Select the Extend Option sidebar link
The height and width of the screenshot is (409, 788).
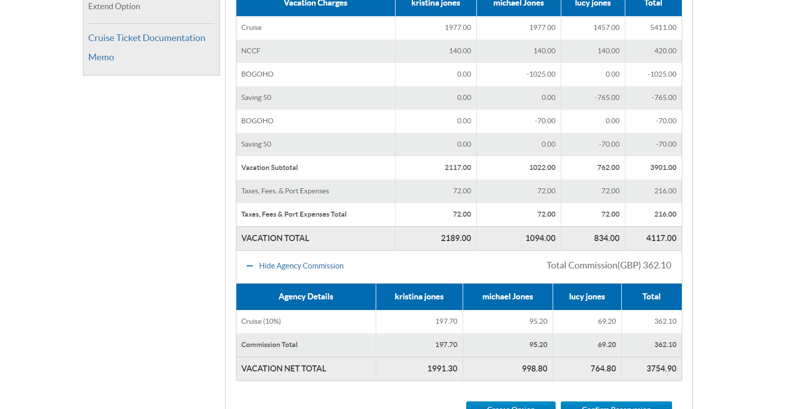click(114, 6)
